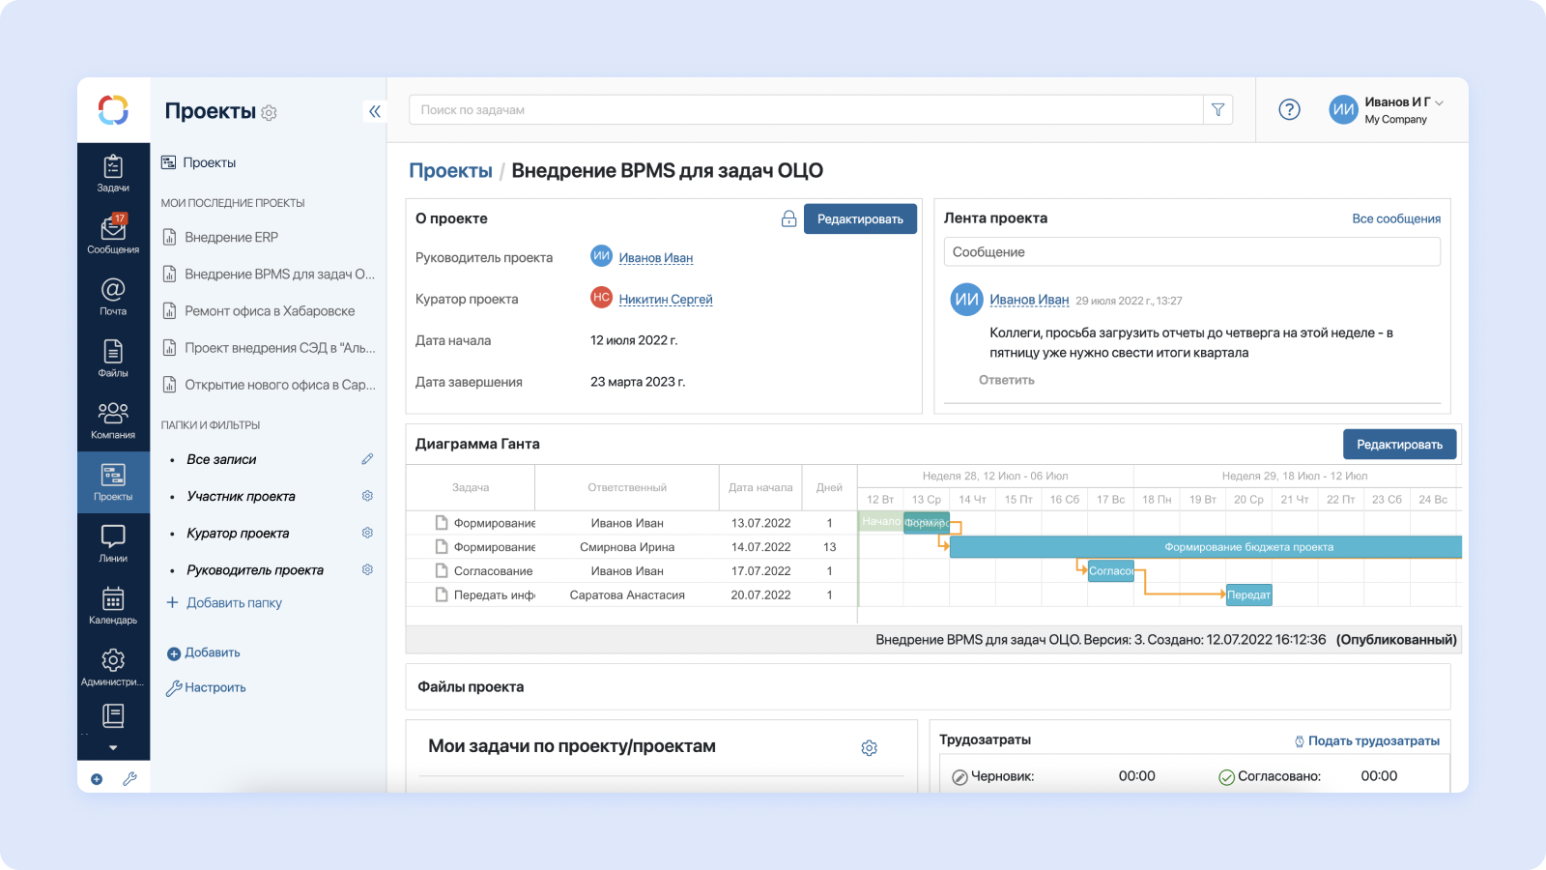Open the Задачи section in sidebar
Screen dimensions: 1546x870
tap(113, 173)
